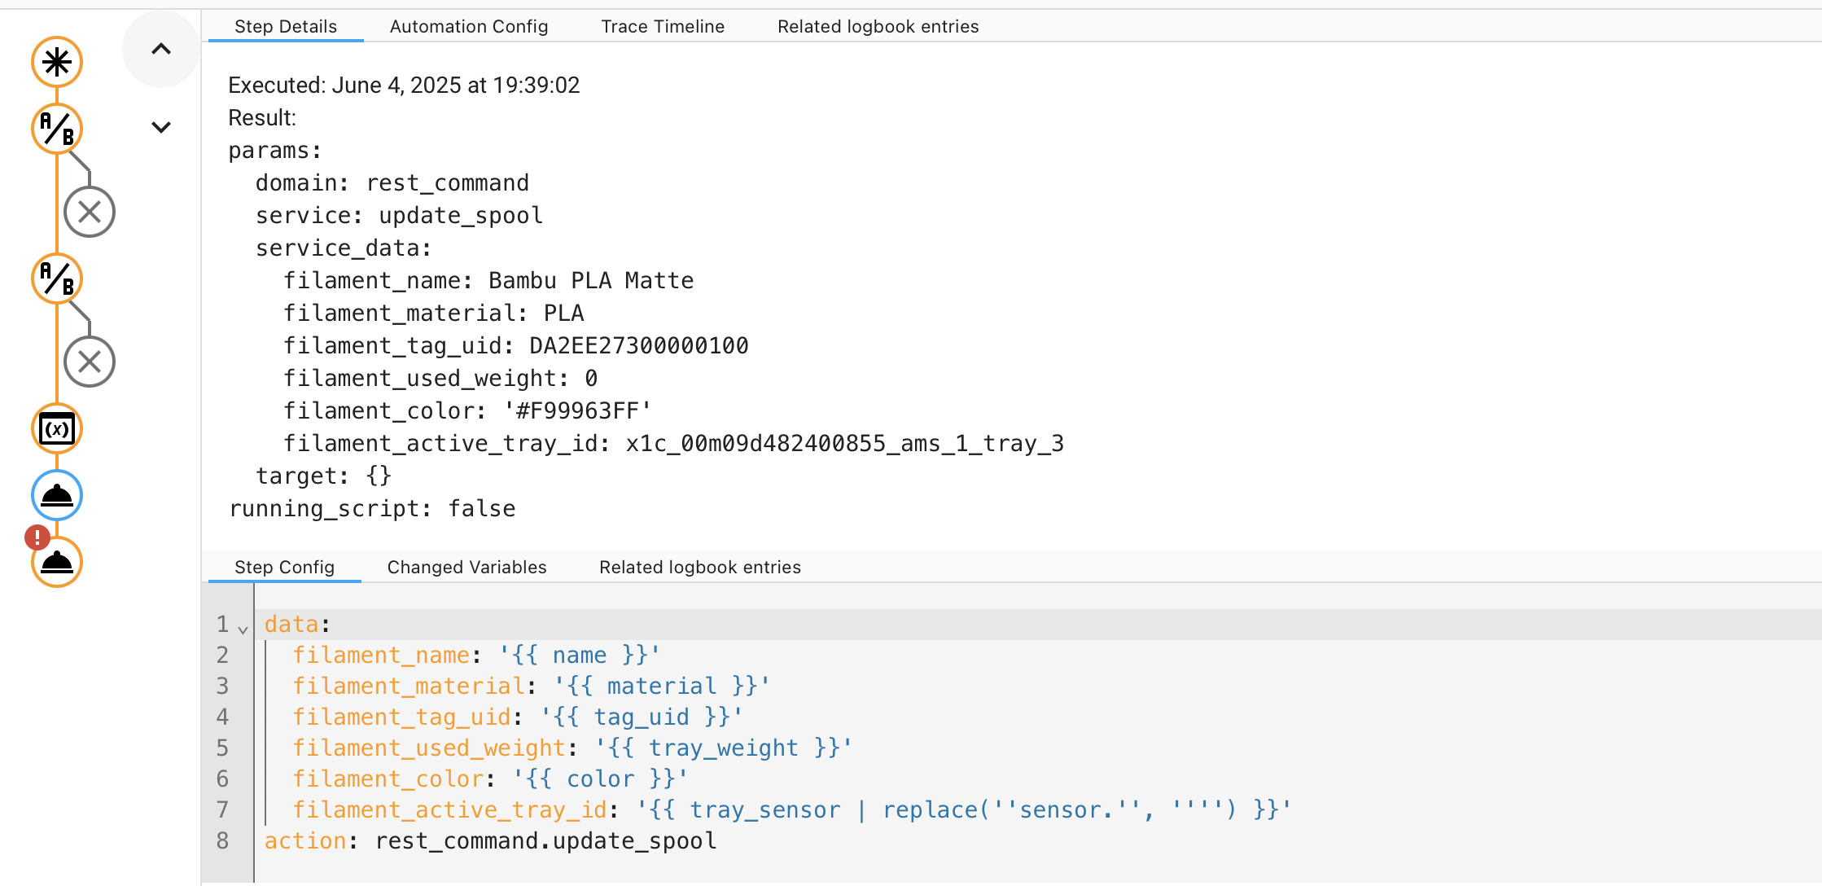This screenshot has height=886, width=1822.
Task: Click the rest_command.update_spool action text
Action: [545, 840]
